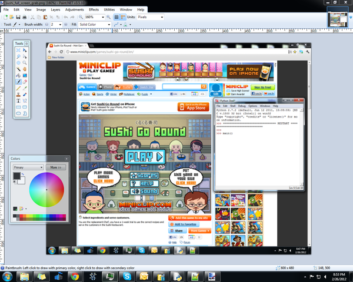Click the Paste toolbar icon
The height and width of the screenshot is (282, 353).
click(45, 17)
